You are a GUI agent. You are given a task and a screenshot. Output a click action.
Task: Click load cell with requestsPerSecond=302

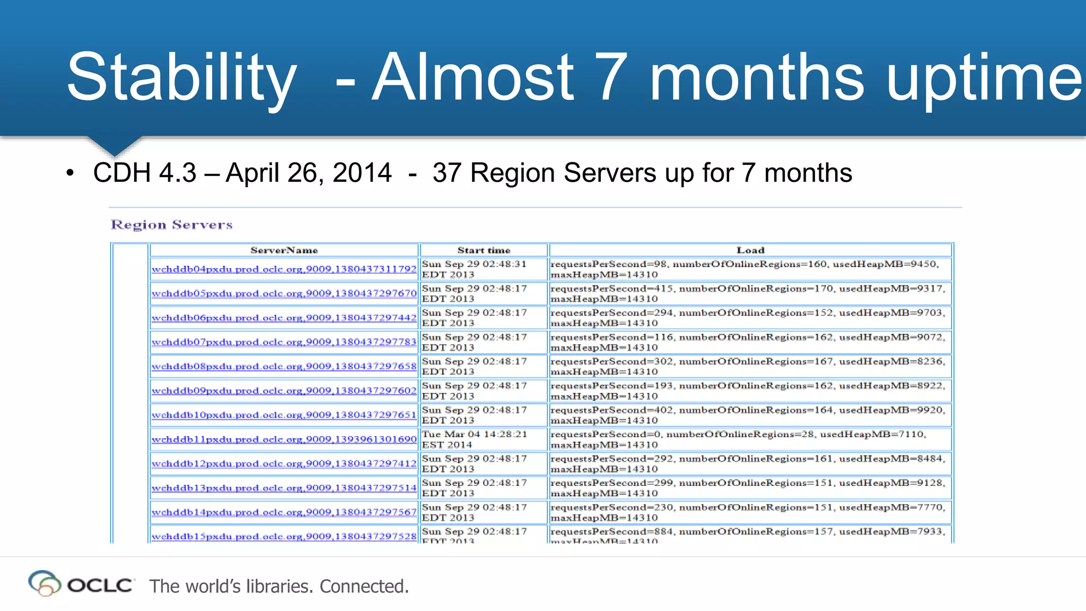(750, 366)
